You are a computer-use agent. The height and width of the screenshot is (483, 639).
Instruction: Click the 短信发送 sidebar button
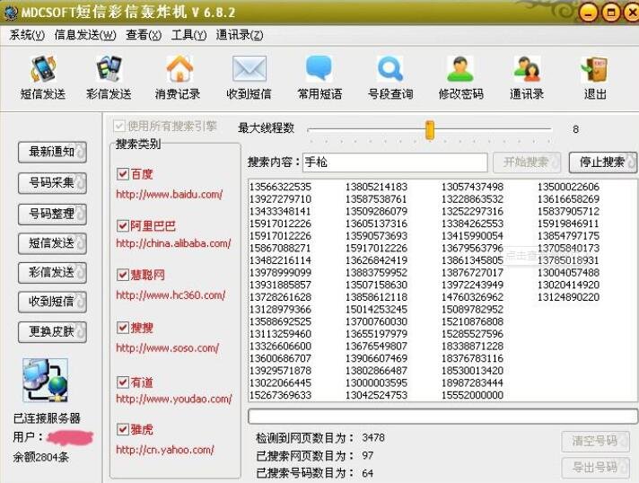point(52,243)
